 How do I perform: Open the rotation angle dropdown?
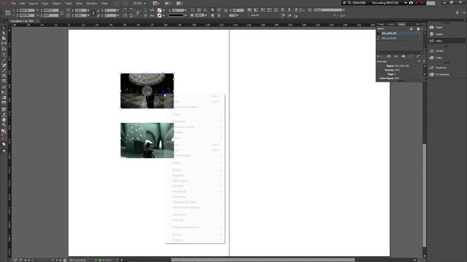118,10
